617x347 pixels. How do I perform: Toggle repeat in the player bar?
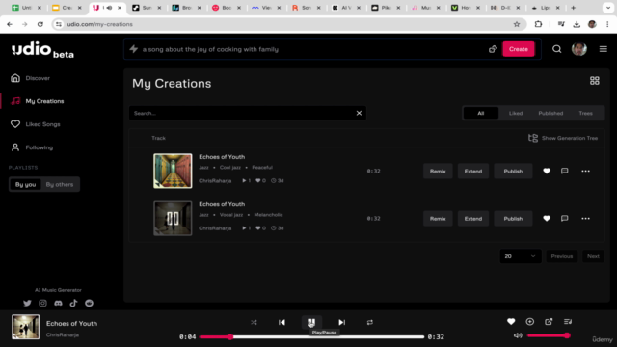tap(370, 322)
